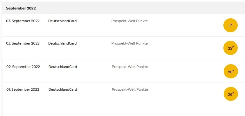Select Prospekt-Welt Punkte in 25-point row
Image resolution: width=245 pixels, height=116 pixels.
[130, 43]
